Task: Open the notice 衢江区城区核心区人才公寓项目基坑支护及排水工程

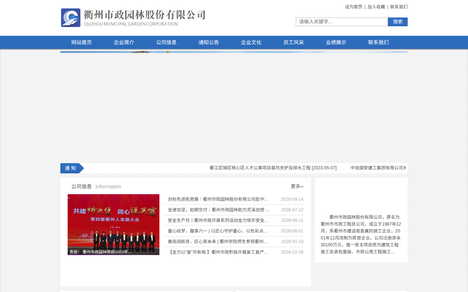Action: click(273, 168)
